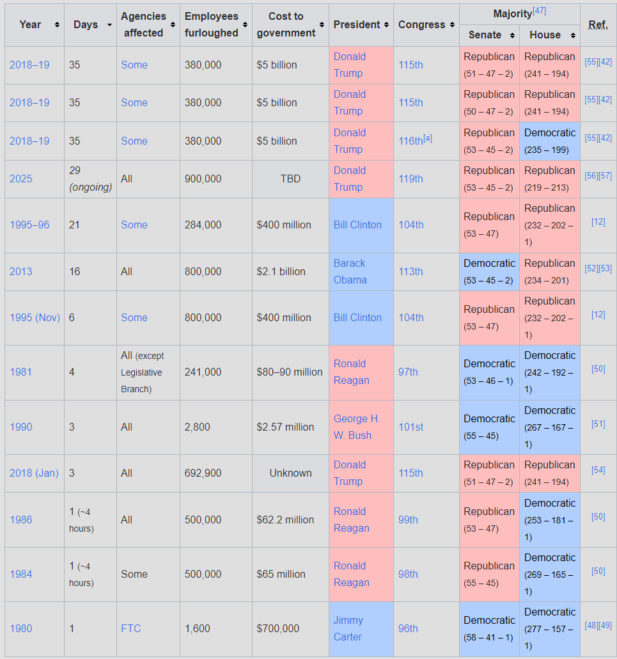Open reference [51] in 1990 row
The height and width of the screenshot is (659, 617).
[598, 424]
